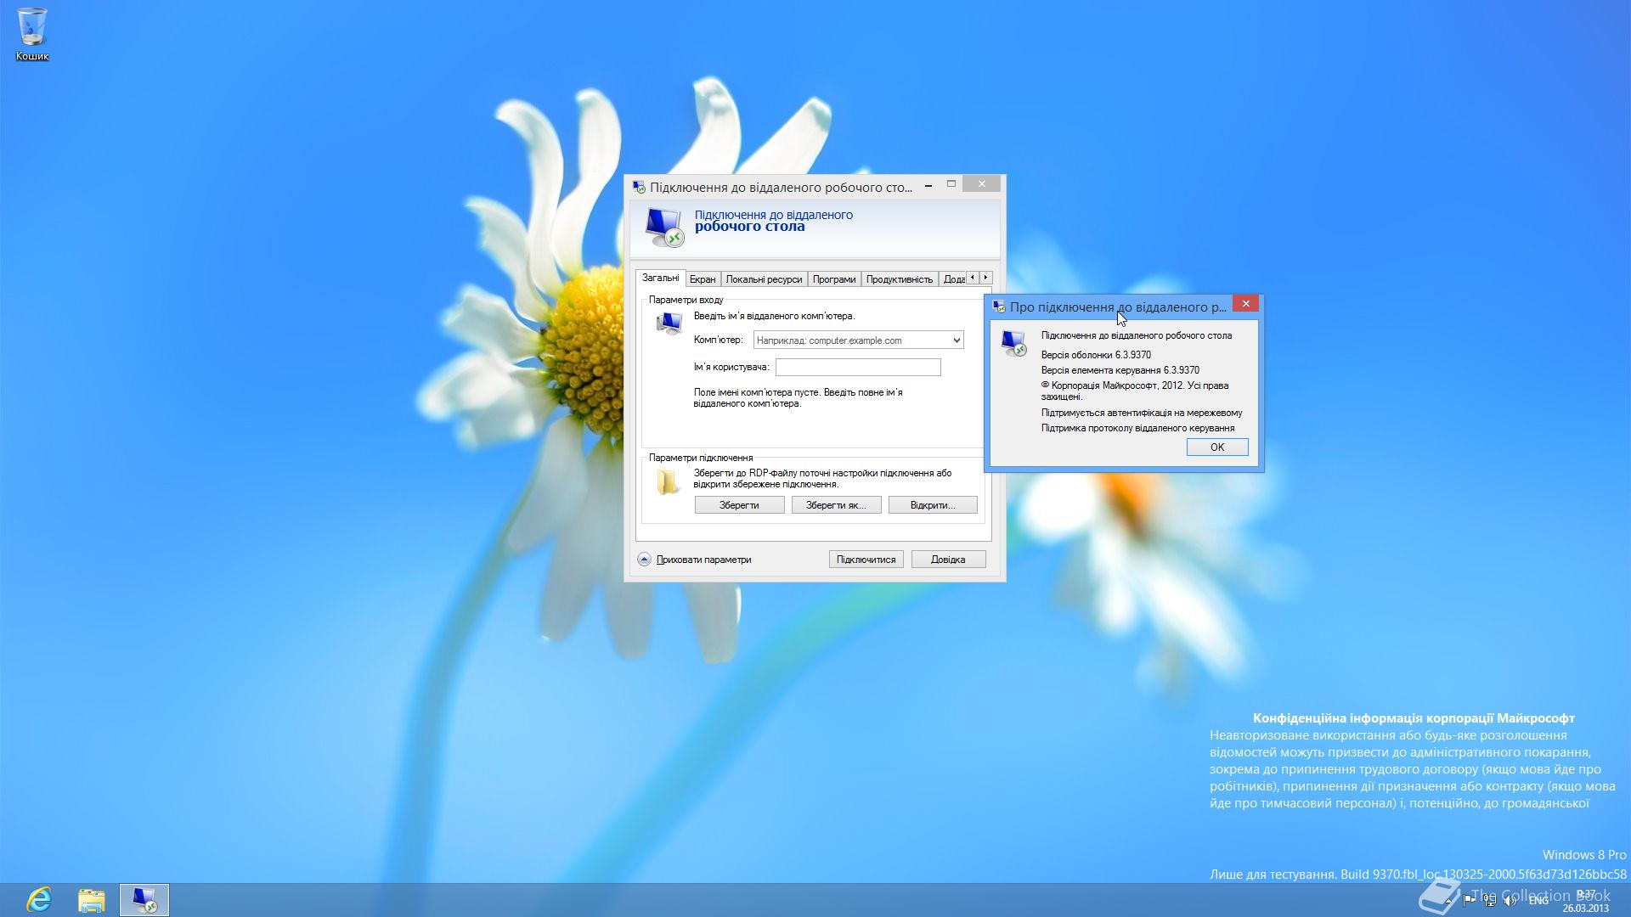Click the Підключитися button
Viewport: 1631px width, 917px height.
point(866,560)
